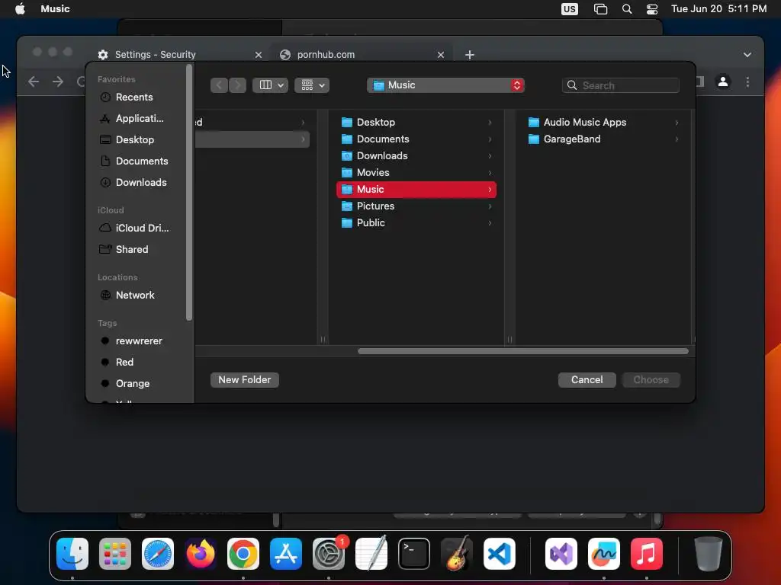Expand the GarageBand folder chevron
Image resolution: width=781 pixels, height=585 pixels.
[677, 139]
